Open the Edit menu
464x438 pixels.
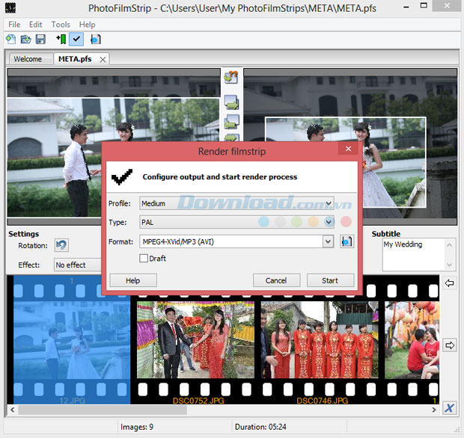35,25
